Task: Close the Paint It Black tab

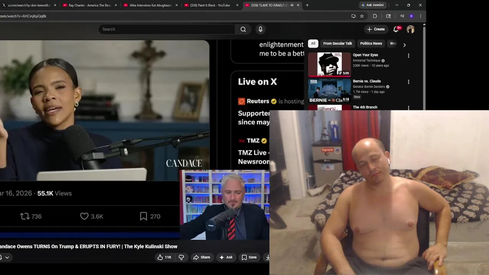Action: (x=237, y=5)
